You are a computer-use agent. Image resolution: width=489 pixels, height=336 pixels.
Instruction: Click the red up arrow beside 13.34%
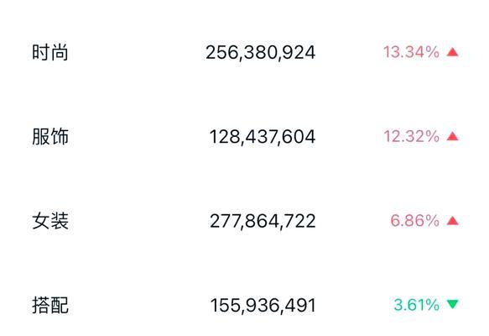coord(452,52)
